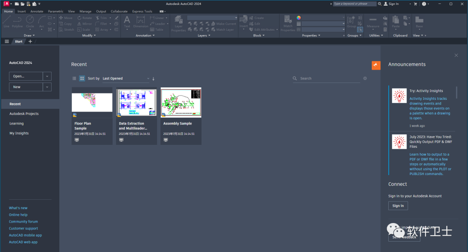Open the AutoCAD application menu logo
Viewport: 468px width, 252px height.
[x=6, y=4]
